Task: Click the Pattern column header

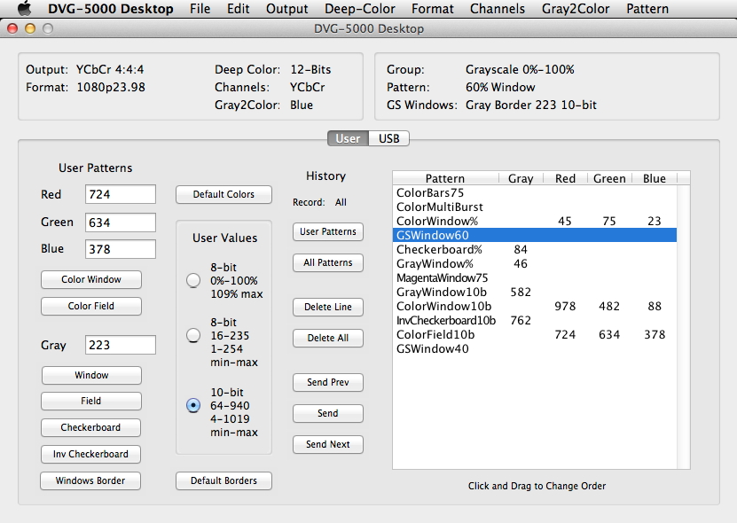Action: [x=444, y=178]
